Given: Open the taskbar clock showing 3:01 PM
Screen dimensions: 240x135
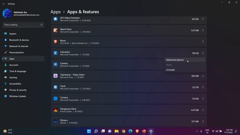Looking at the screenshot, I should pyautogui.click(x=228, y=131).
